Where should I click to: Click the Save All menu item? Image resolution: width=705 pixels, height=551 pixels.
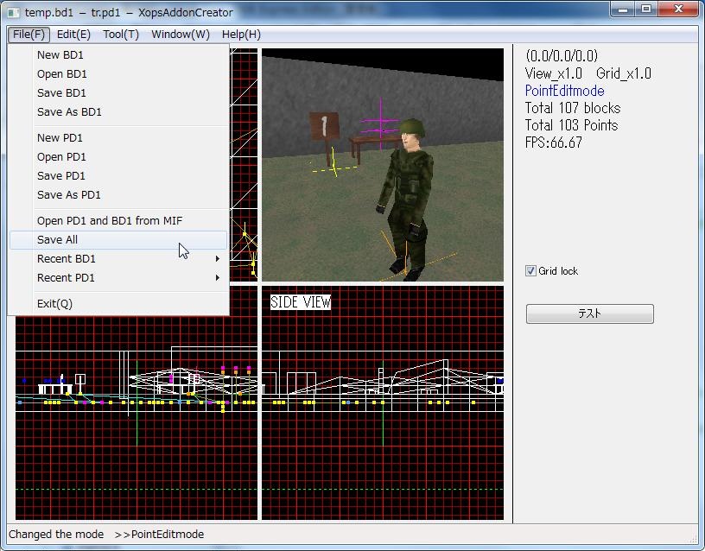(x=118, y=240)
